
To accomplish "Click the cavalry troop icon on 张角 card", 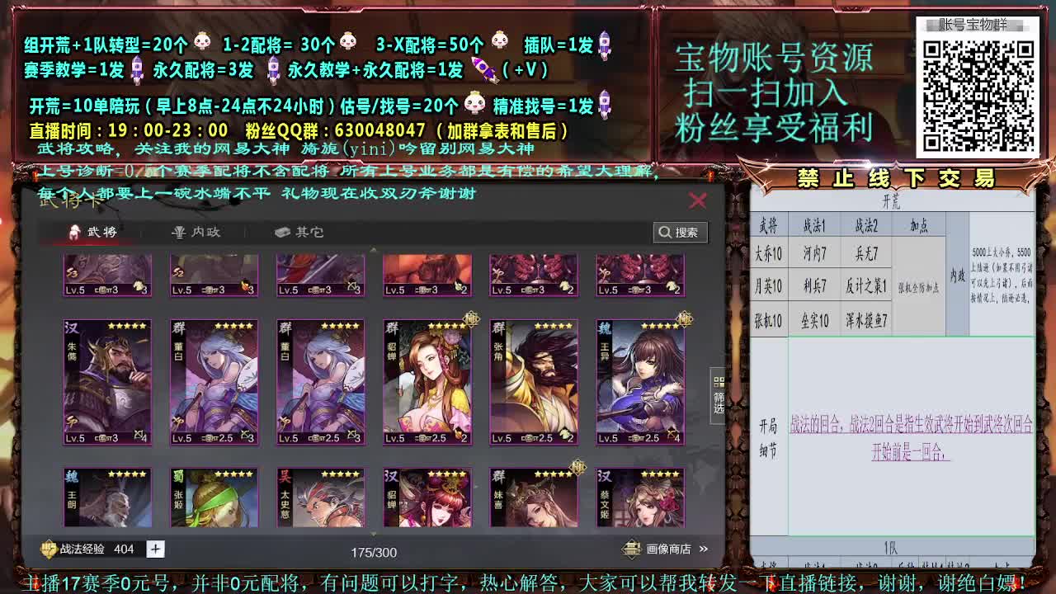I will pos(566,435).
